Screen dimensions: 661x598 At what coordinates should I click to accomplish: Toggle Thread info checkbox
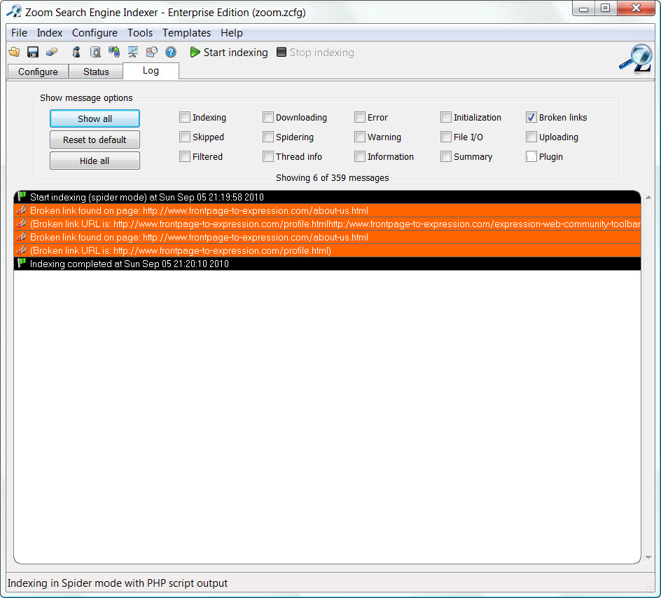268,156
